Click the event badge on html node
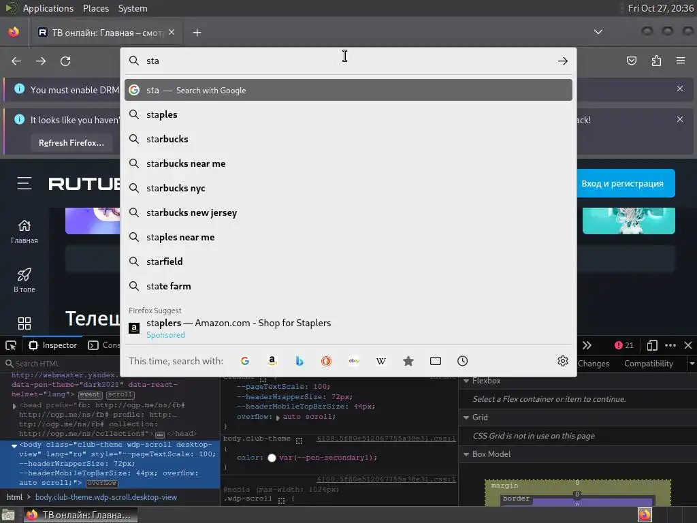 click(x=91, y=395)
